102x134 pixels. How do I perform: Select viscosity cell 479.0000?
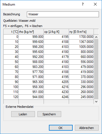tap(81, 67)
